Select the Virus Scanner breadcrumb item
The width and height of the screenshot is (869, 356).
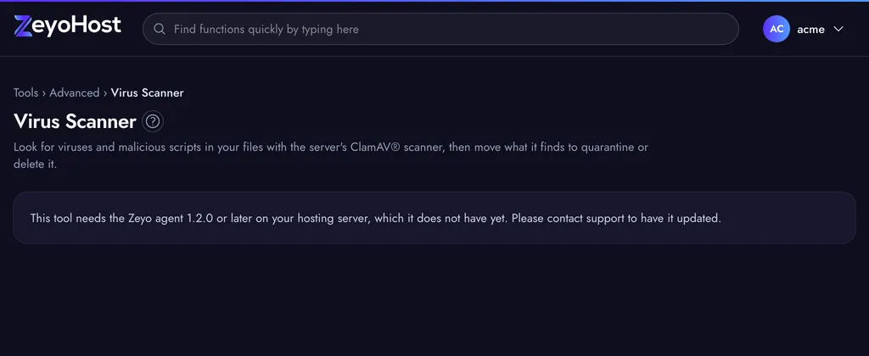(x=147, y=92)
